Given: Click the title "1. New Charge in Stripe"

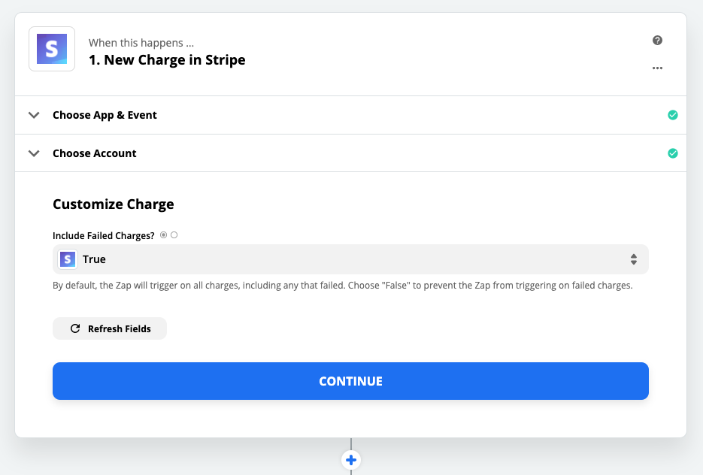Looking at the screenshot, I should click(x=167, y=60).
